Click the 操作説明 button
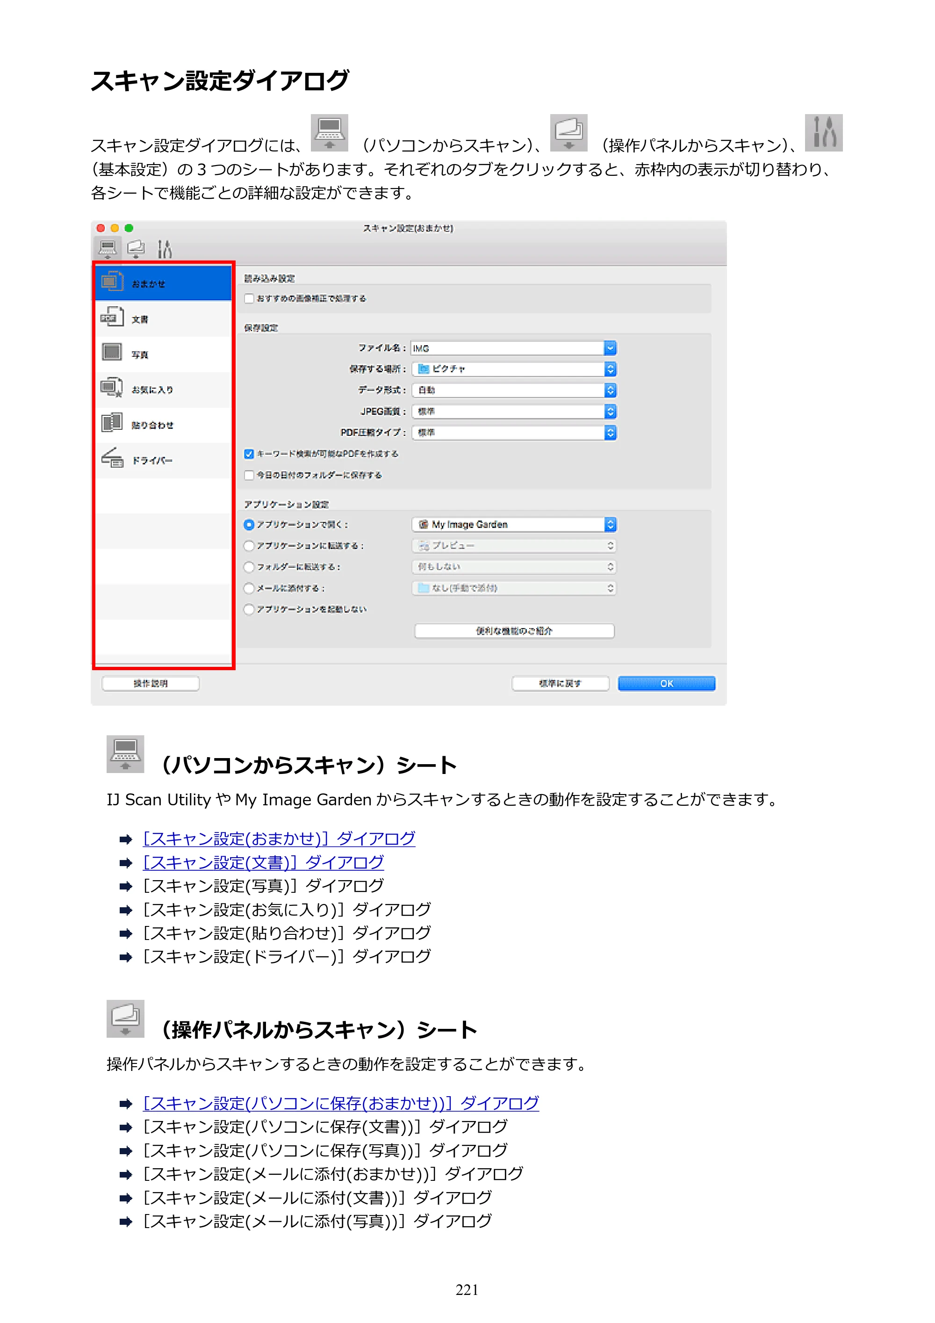Screen dimensions: 935x1323 click(151, 683)
